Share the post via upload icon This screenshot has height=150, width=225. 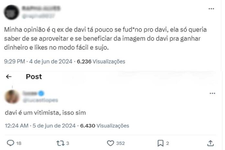tap(210, 143)
